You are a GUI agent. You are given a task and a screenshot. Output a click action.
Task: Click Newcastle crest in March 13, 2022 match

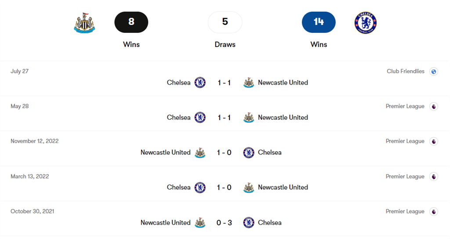[249, 187]
